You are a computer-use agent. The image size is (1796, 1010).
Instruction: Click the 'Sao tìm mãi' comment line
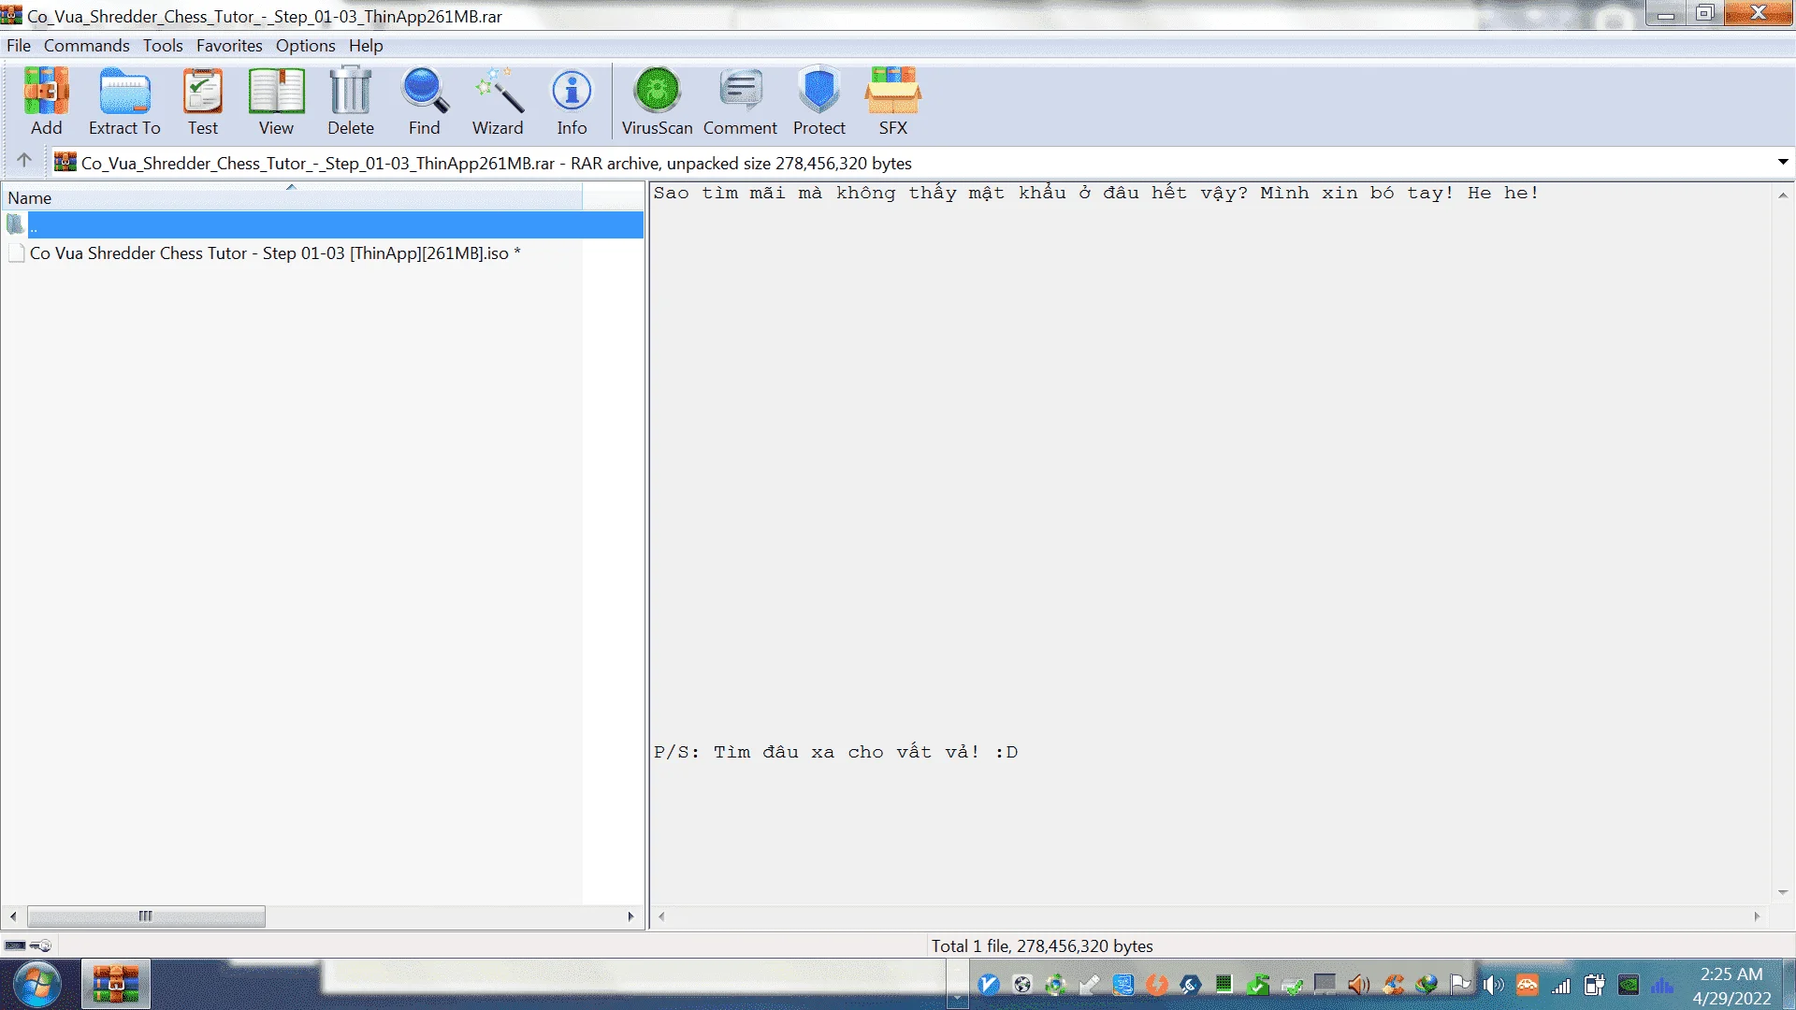tap(1095, 193)
